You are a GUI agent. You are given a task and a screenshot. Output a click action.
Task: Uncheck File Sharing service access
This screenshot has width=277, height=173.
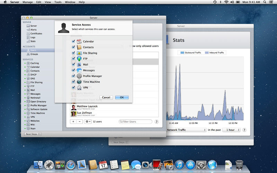click(x=73, y=53)
